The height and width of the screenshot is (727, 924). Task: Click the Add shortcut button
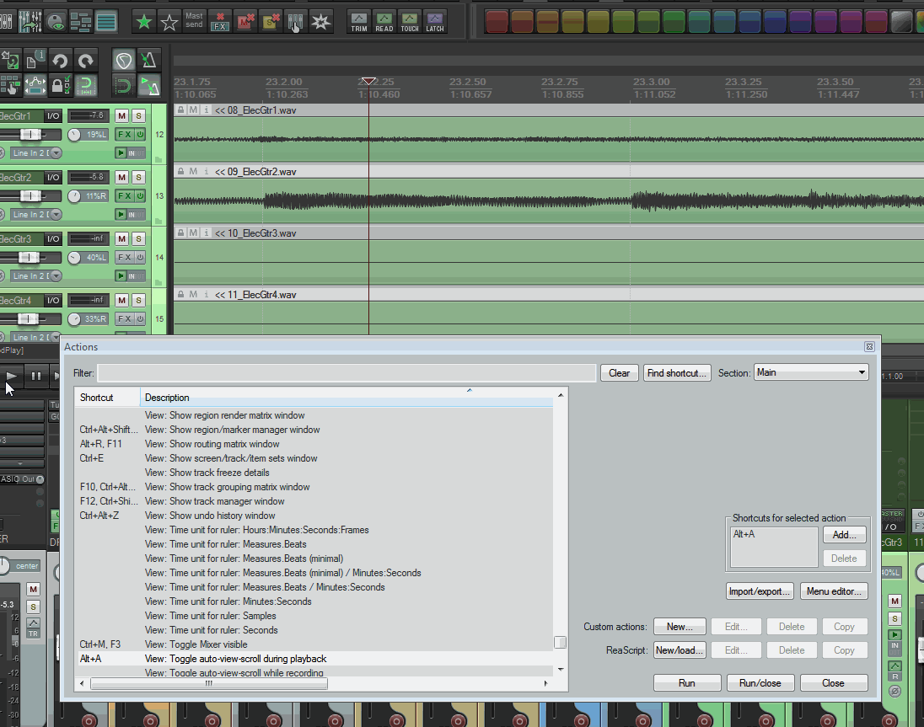[x=844, y=534]
